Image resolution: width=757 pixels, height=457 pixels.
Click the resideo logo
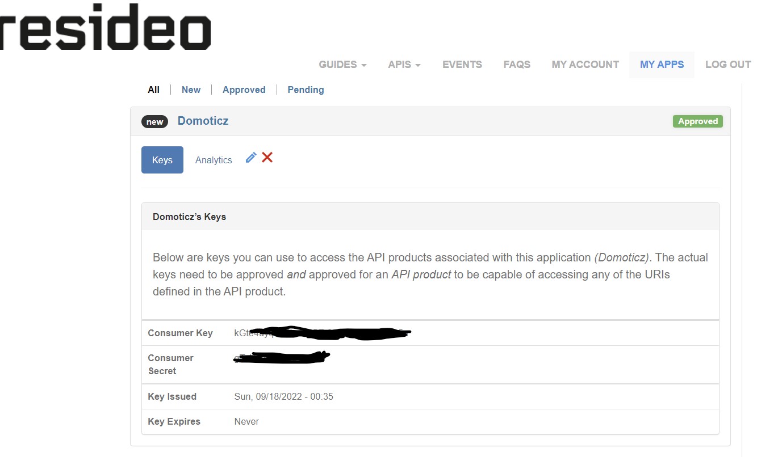coord(106,27)
